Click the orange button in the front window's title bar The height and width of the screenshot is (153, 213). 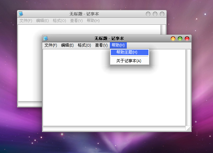tap(173, 39)
